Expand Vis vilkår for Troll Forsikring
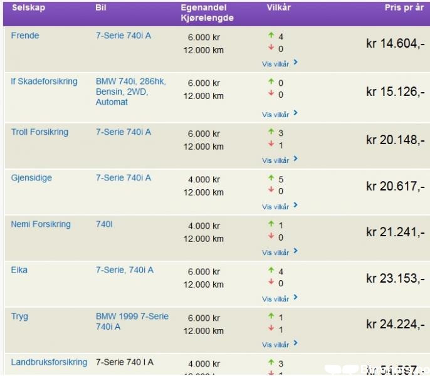Image resolution: width=430 pixels, height=376 pixels. pyautogui.click(x=280, y=160)
